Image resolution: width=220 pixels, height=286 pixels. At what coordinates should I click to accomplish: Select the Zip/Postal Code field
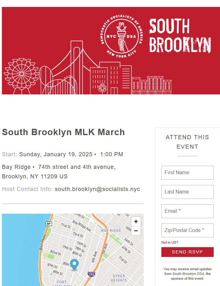[x=188, y=230]
